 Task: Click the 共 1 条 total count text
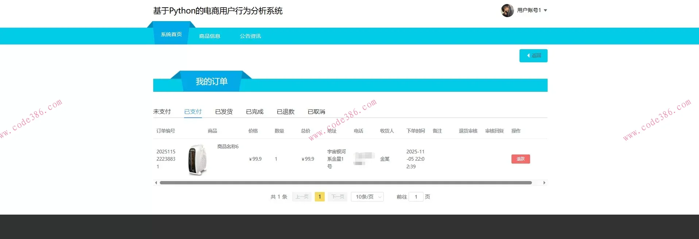(x=279, y=197)
